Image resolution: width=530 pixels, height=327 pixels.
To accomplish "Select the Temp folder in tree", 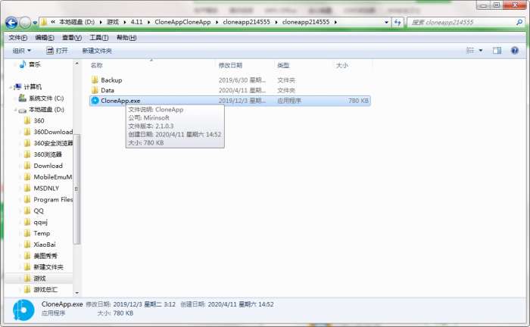I will point(42,233).
